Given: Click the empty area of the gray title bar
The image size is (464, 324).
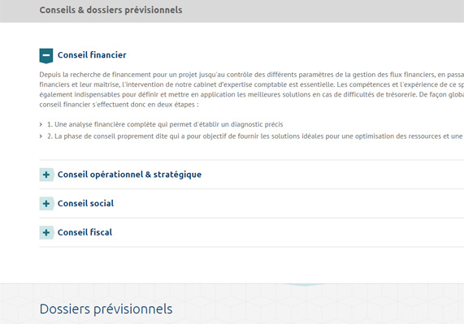Looking at the screenshot, I should (323, 11).
